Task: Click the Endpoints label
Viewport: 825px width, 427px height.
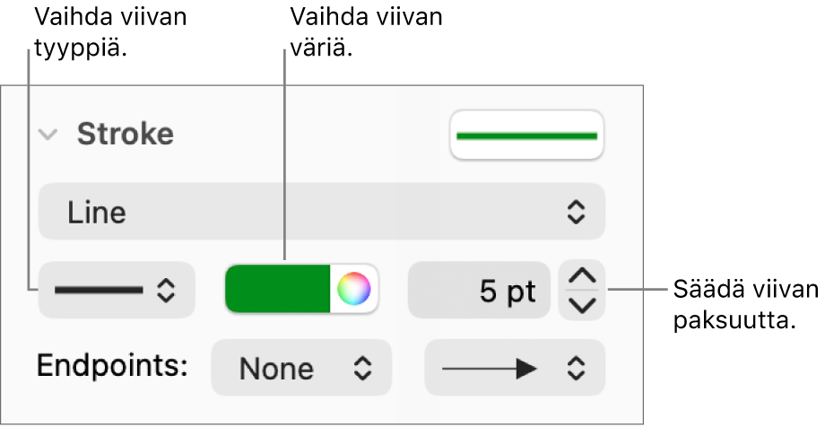Action: click(x=112, y=366)
